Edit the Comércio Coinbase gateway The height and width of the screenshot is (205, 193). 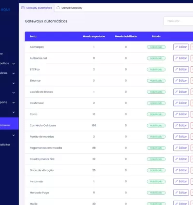pos(181,125)
